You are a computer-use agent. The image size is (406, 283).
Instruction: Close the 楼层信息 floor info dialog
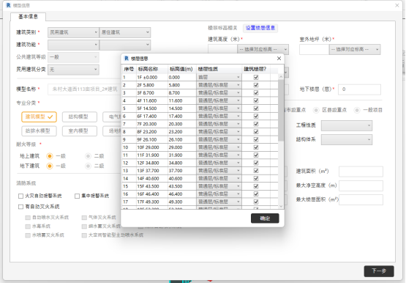tap(279, 59)
